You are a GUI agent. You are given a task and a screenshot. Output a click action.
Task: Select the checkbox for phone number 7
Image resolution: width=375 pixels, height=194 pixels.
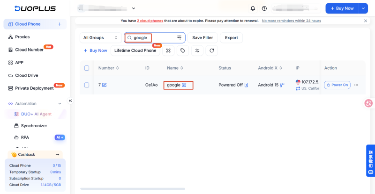pos(87,85)
